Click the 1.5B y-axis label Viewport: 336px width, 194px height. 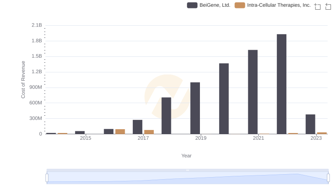[37, 56]
